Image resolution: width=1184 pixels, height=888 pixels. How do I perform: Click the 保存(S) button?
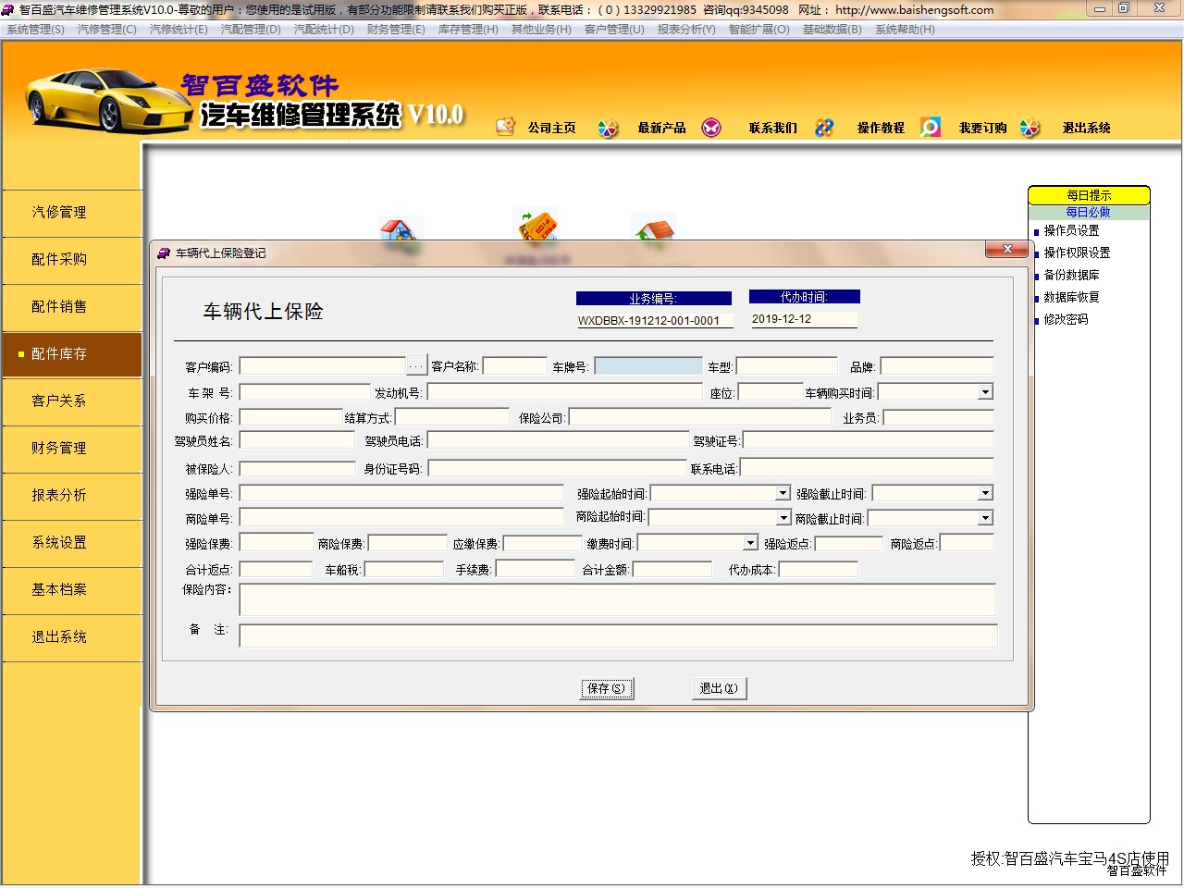point(607,688)
